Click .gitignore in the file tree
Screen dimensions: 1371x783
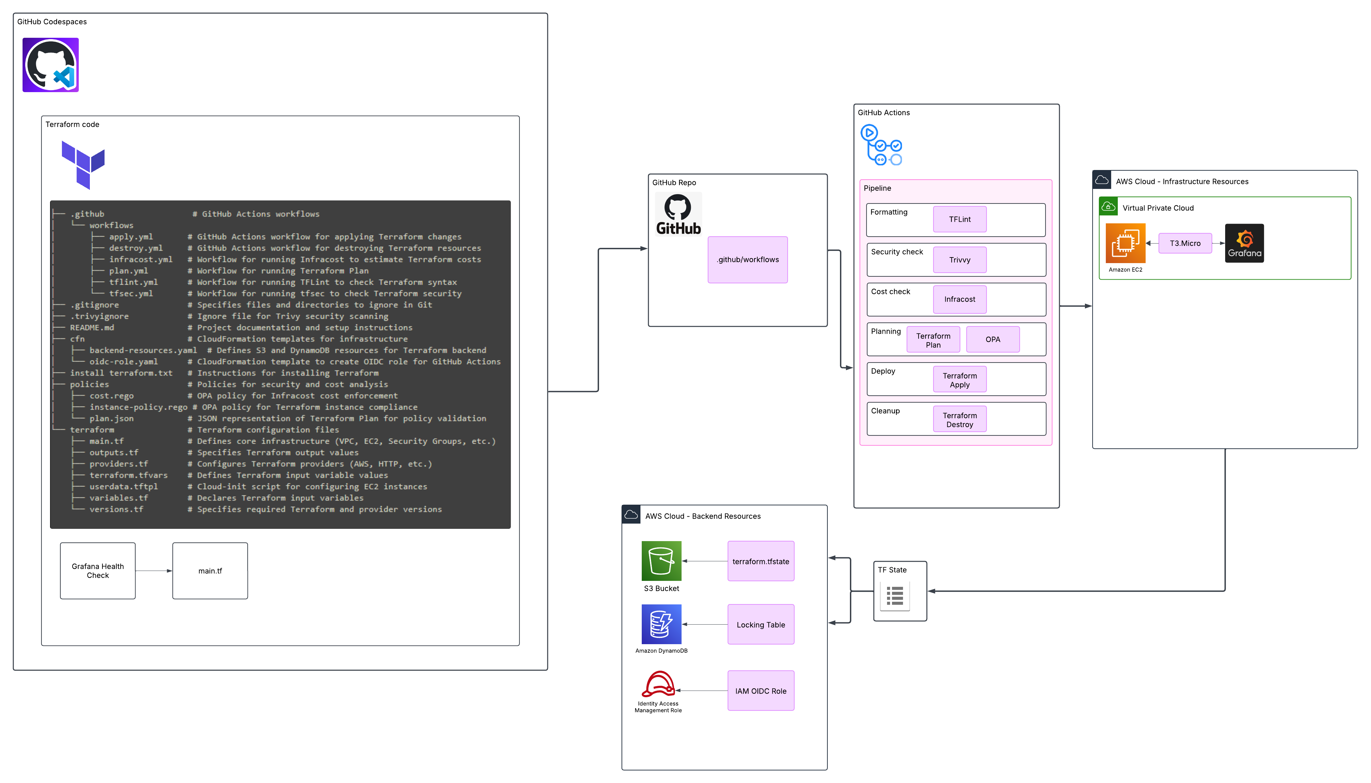click(x=94, y=305)
